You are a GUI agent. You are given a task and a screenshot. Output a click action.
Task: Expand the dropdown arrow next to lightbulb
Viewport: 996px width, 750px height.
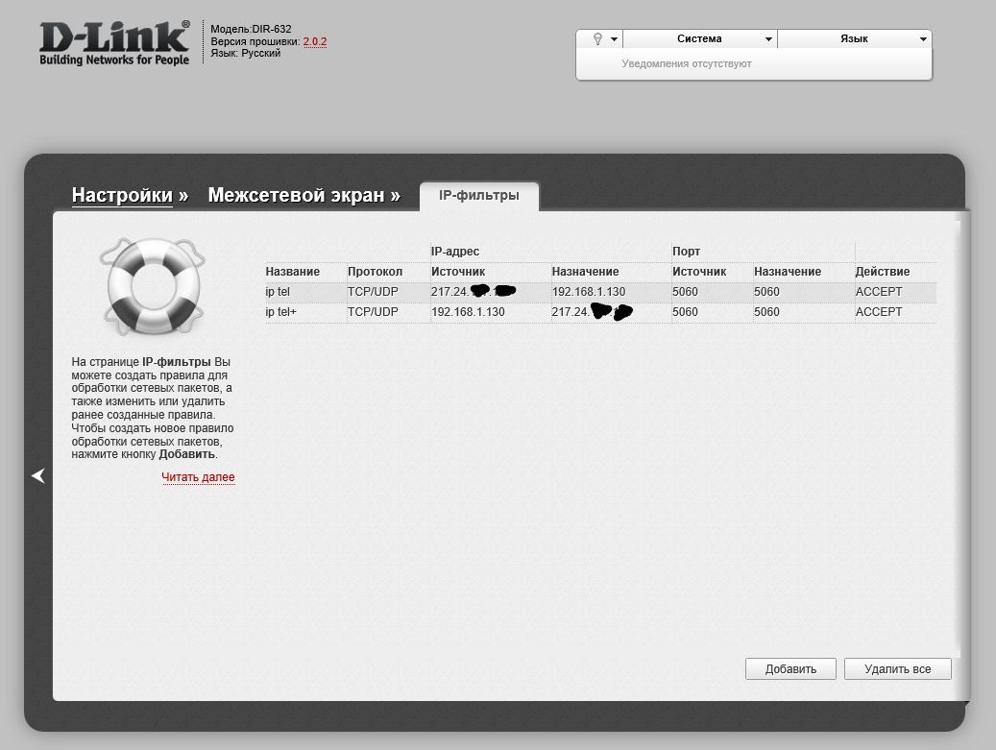coord(614,39)
